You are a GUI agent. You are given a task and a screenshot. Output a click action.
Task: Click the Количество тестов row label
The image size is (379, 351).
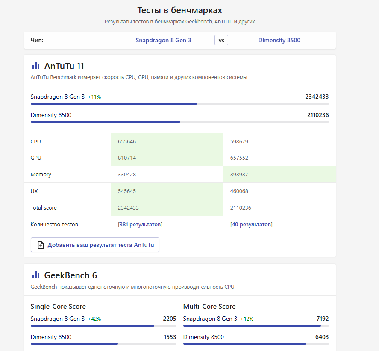[x=54, y=225]
